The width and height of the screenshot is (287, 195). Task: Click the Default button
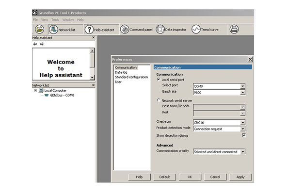coord(164,177)
